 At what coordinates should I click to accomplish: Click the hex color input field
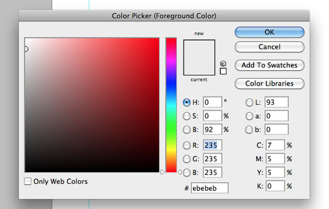tap(209, 188)
